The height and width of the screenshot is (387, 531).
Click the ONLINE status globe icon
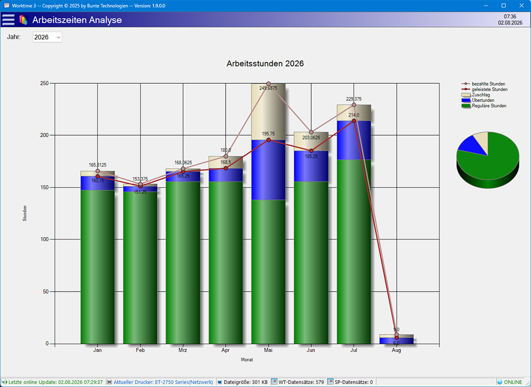(x=500, y=382)
